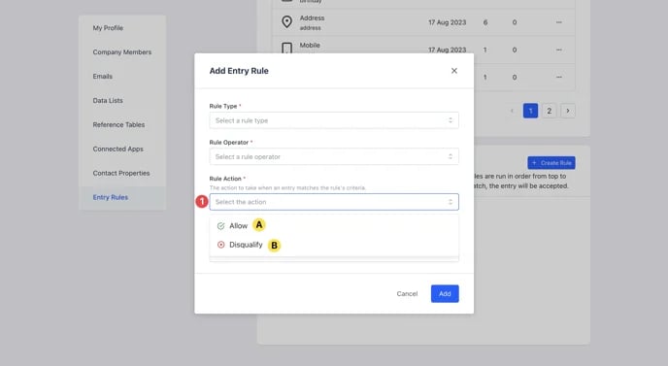Open more options for Address row
This screenshot has height=366, width=668.
[x=559, y=22]
